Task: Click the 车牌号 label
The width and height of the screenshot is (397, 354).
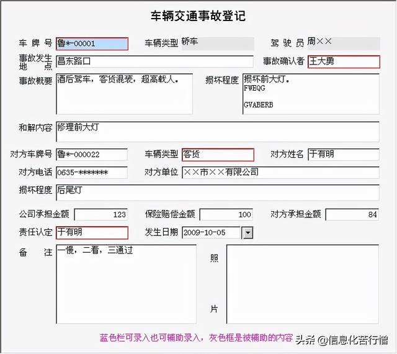Action: (x=35, y=43)
